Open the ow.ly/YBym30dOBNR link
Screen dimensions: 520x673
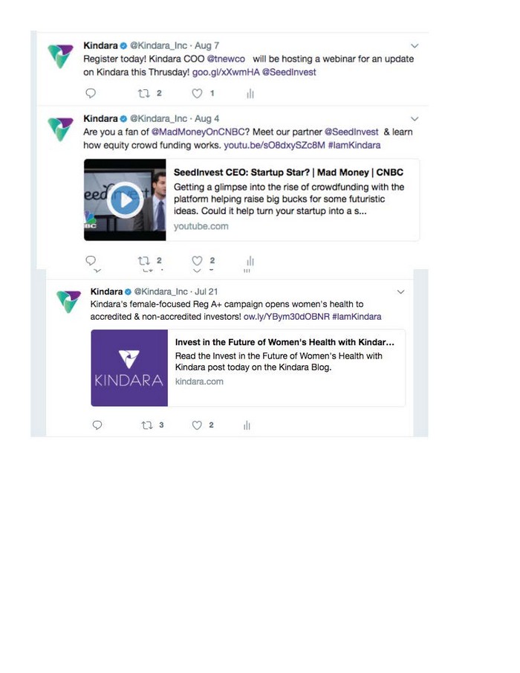[x=287, y=317]
